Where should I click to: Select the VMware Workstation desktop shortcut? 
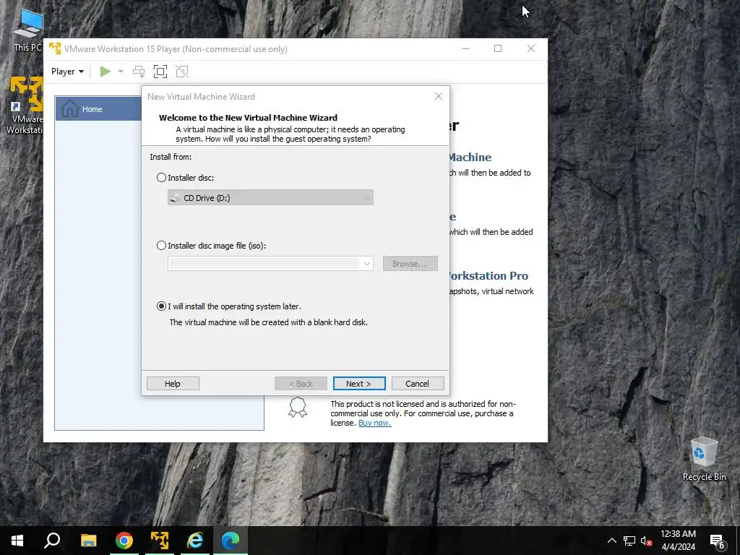coord(25,106)
